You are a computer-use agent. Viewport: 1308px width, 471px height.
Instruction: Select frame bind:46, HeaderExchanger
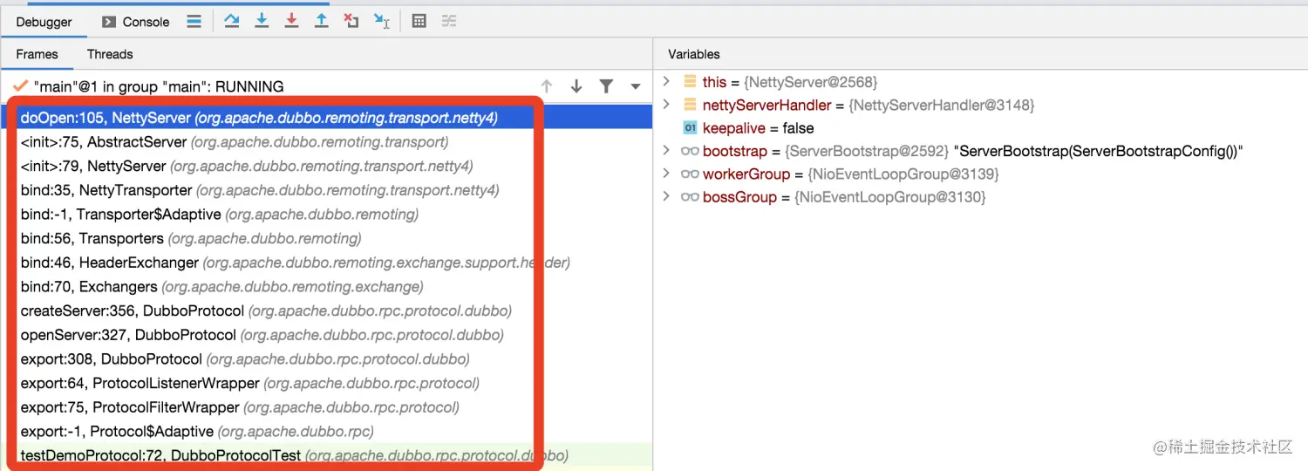point(326,263)
